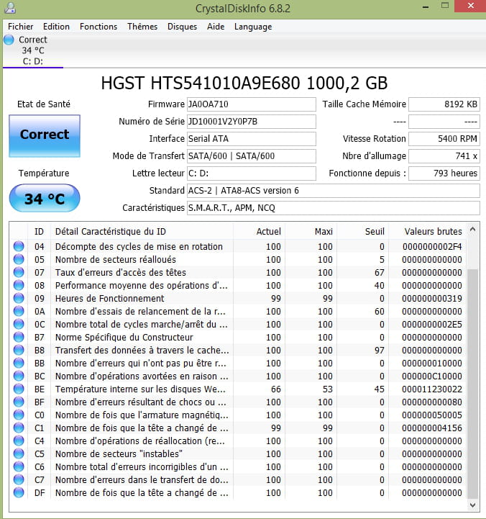Click the Valeurs brutes column header
486x519 pixels.
coord(428,231)
